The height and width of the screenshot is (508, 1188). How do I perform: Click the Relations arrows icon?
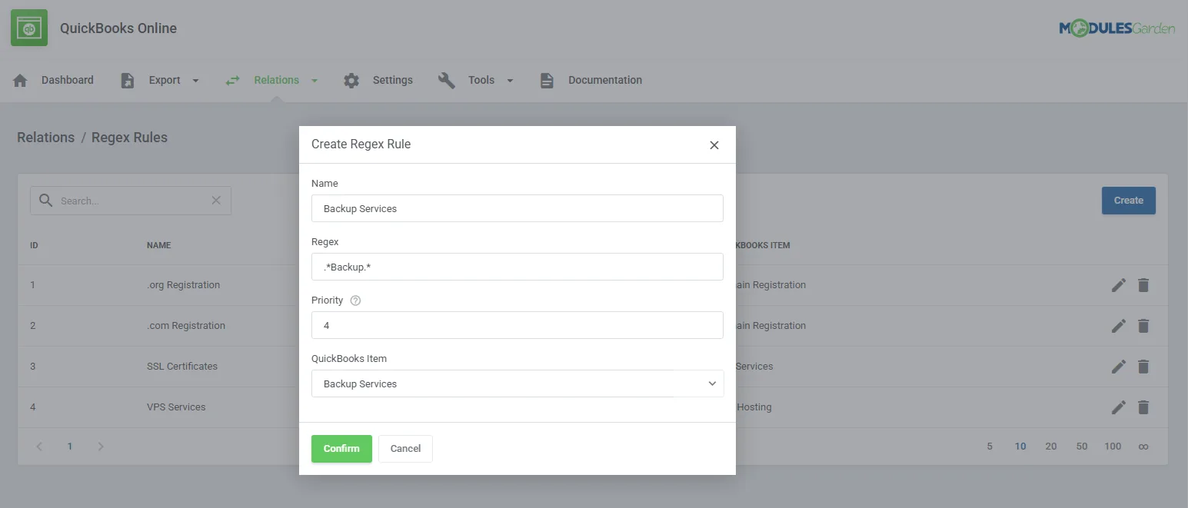point(232,80)
